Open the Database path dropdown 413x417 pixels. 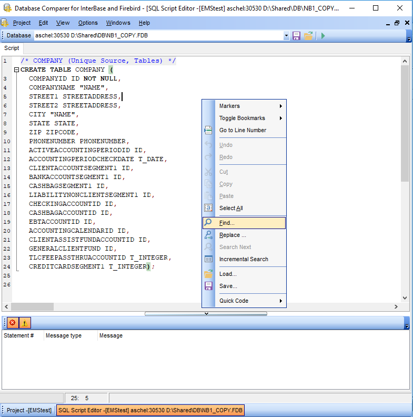point(286,36)
